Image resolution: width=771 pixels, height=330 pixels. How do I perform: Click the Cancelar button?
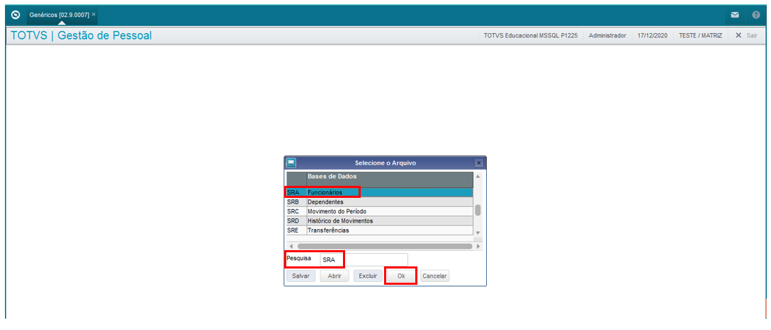[434, 276]
